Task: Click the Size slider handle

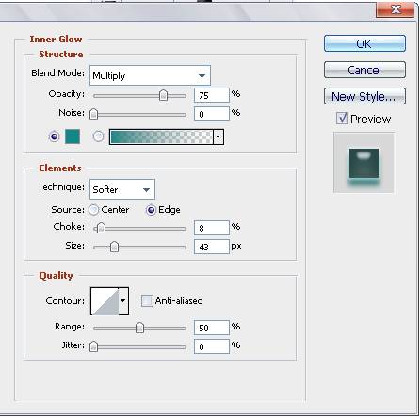Action: tap(114, 247)
